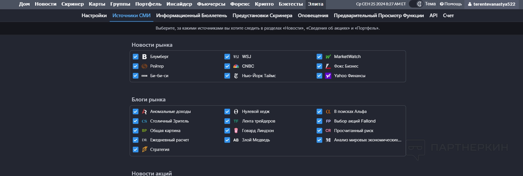Open the «Скринер» menu item
523x176 pixels.
click(72, 4)
